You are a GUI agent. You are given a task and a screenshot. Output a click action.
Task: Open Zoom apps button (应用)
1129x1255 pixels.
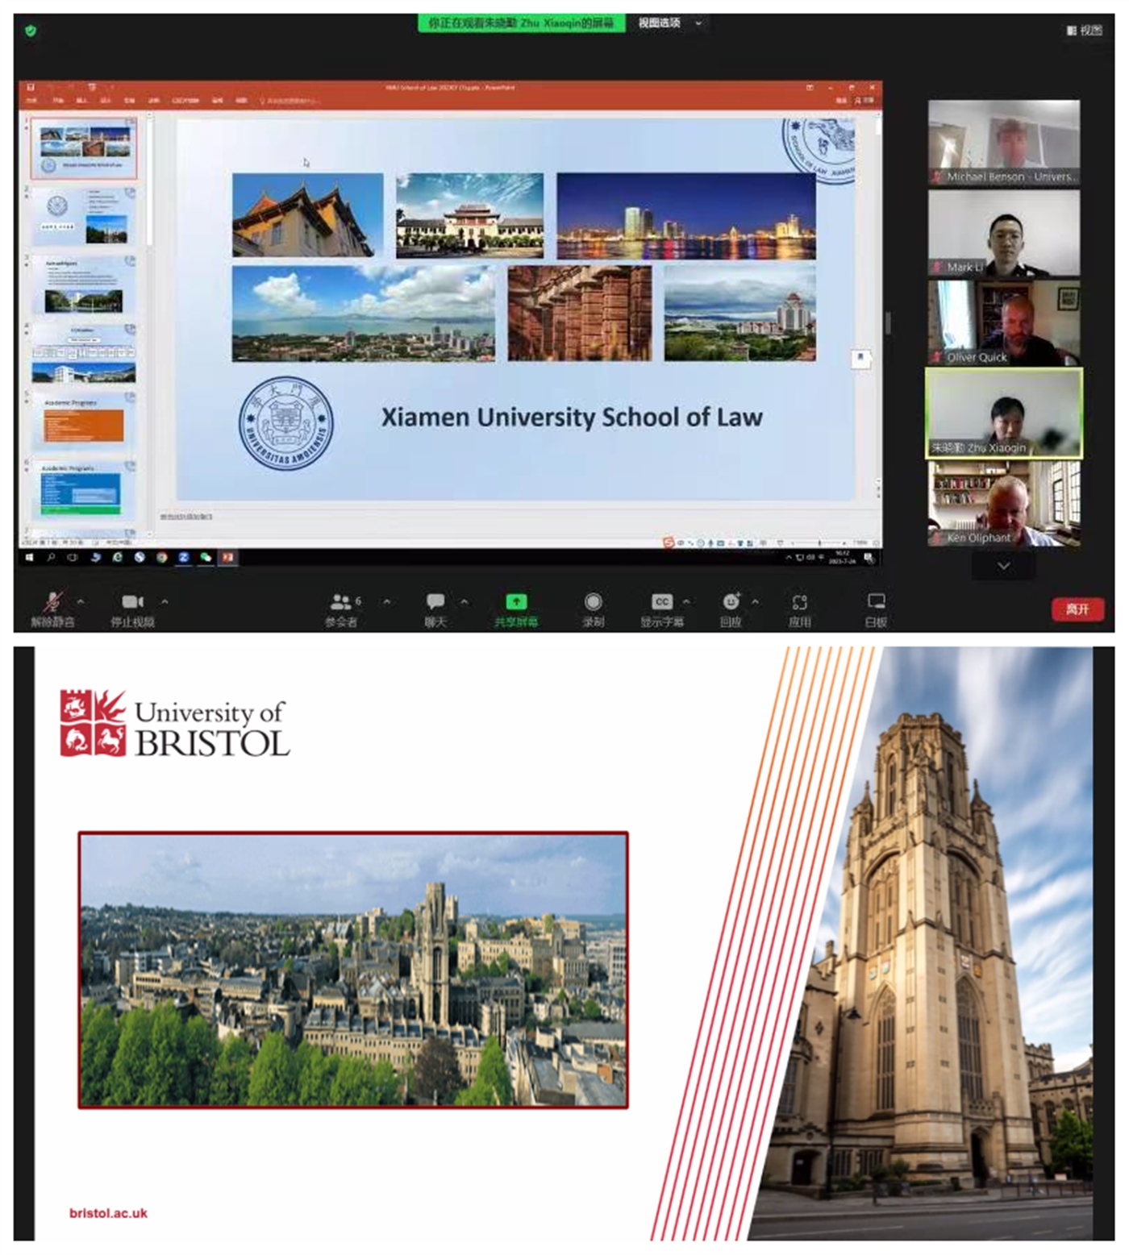click(799, 609)
